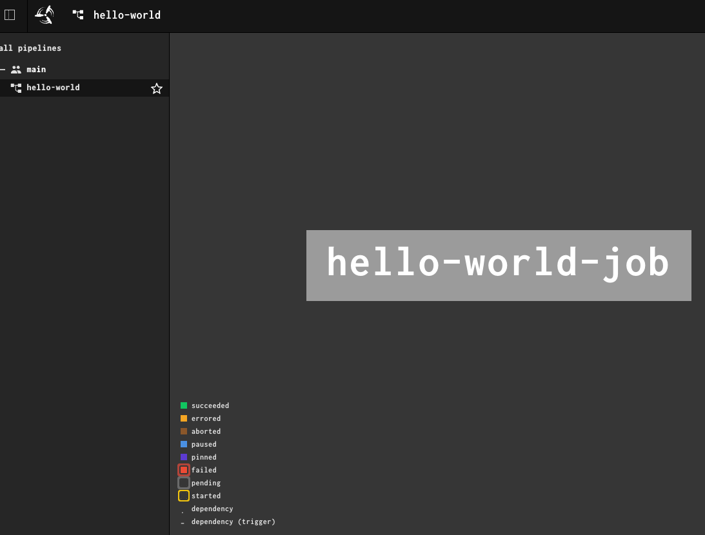Click the pipeline icon beside the hello-world sidebar entry
This screenshot has height=535, width=705.
tap(16, 88)
